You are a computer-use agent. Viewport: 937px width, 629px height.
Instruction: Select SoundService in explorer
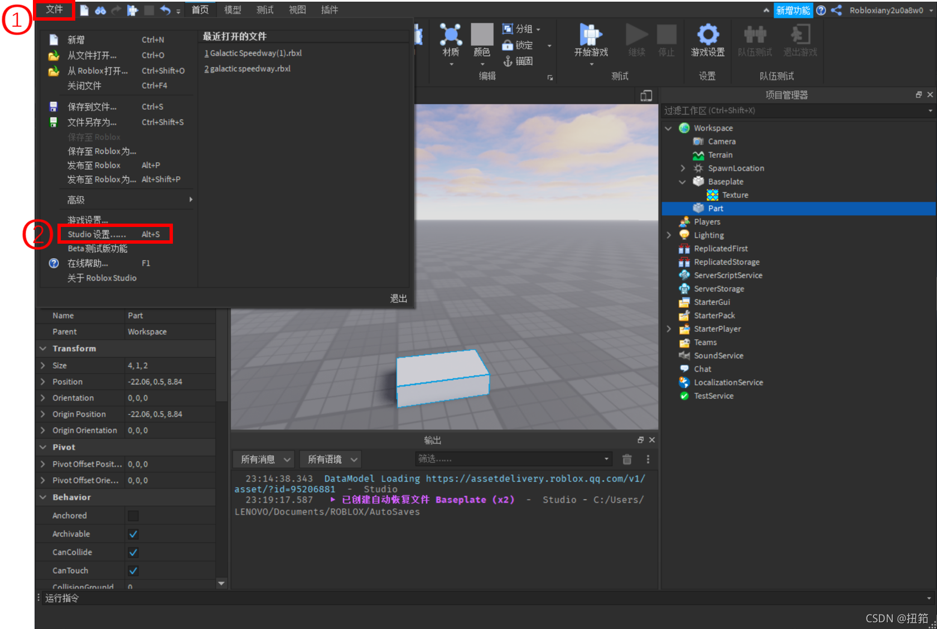[x=718, y=356]
